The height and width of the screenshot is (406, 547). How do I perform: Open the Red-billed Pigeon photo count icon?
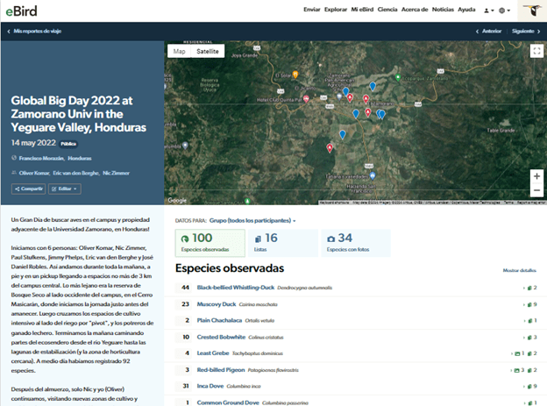click(x=520, y=370)
